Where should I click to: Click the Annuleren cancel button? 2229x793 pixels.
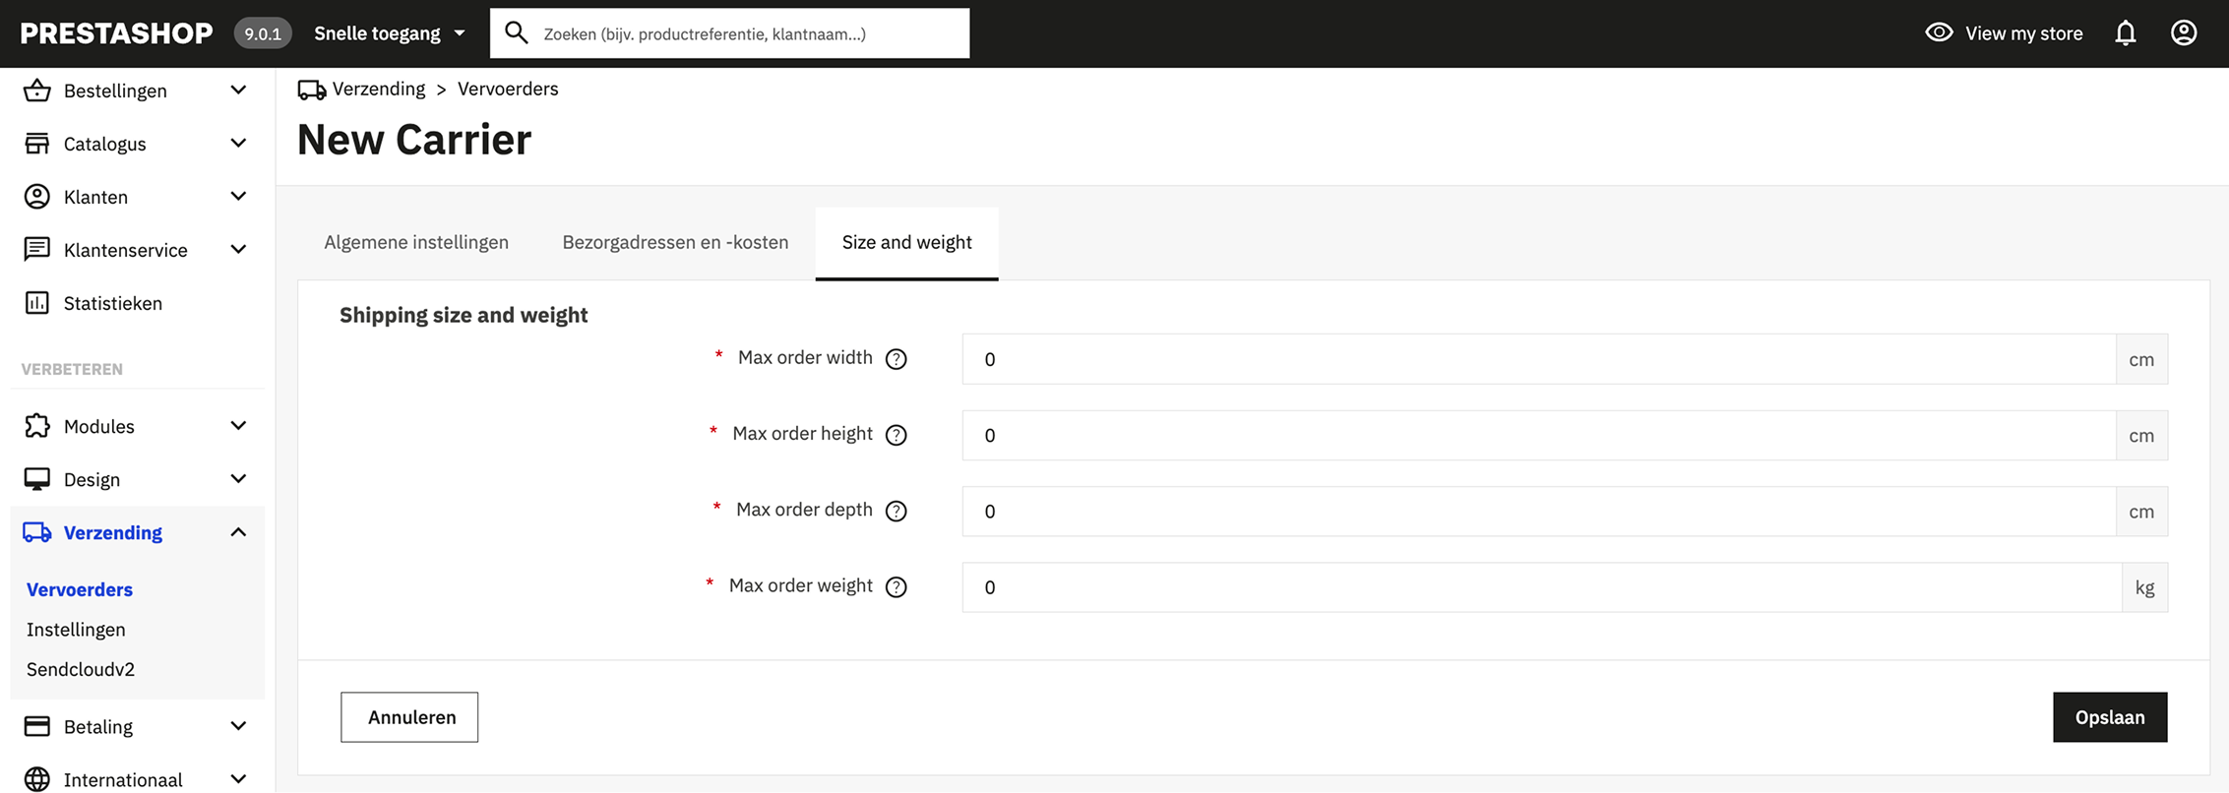tap(409, 717)
